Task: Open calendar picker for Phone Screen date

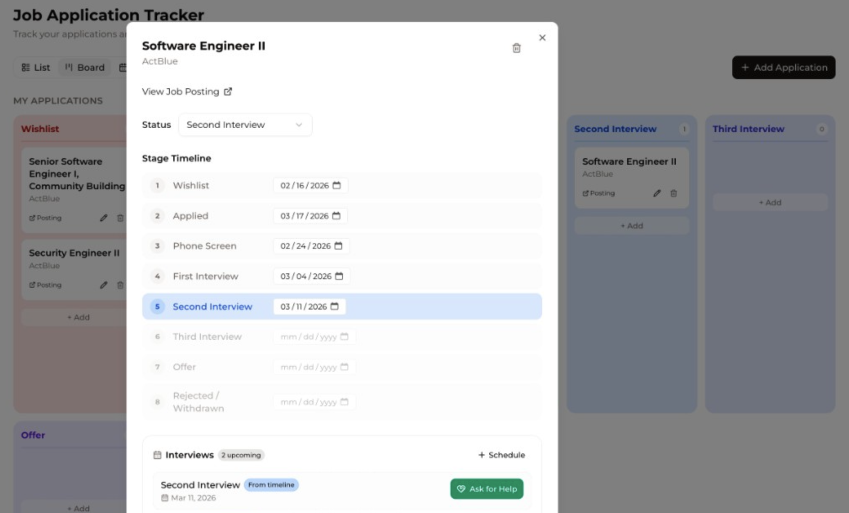Action: tap(338, 246)
